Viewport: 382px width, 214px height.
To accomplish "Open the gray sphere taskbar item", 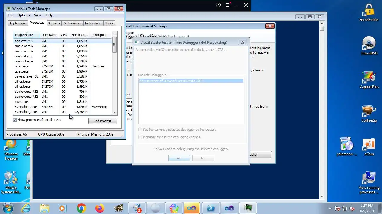I will tap(155, 208).
